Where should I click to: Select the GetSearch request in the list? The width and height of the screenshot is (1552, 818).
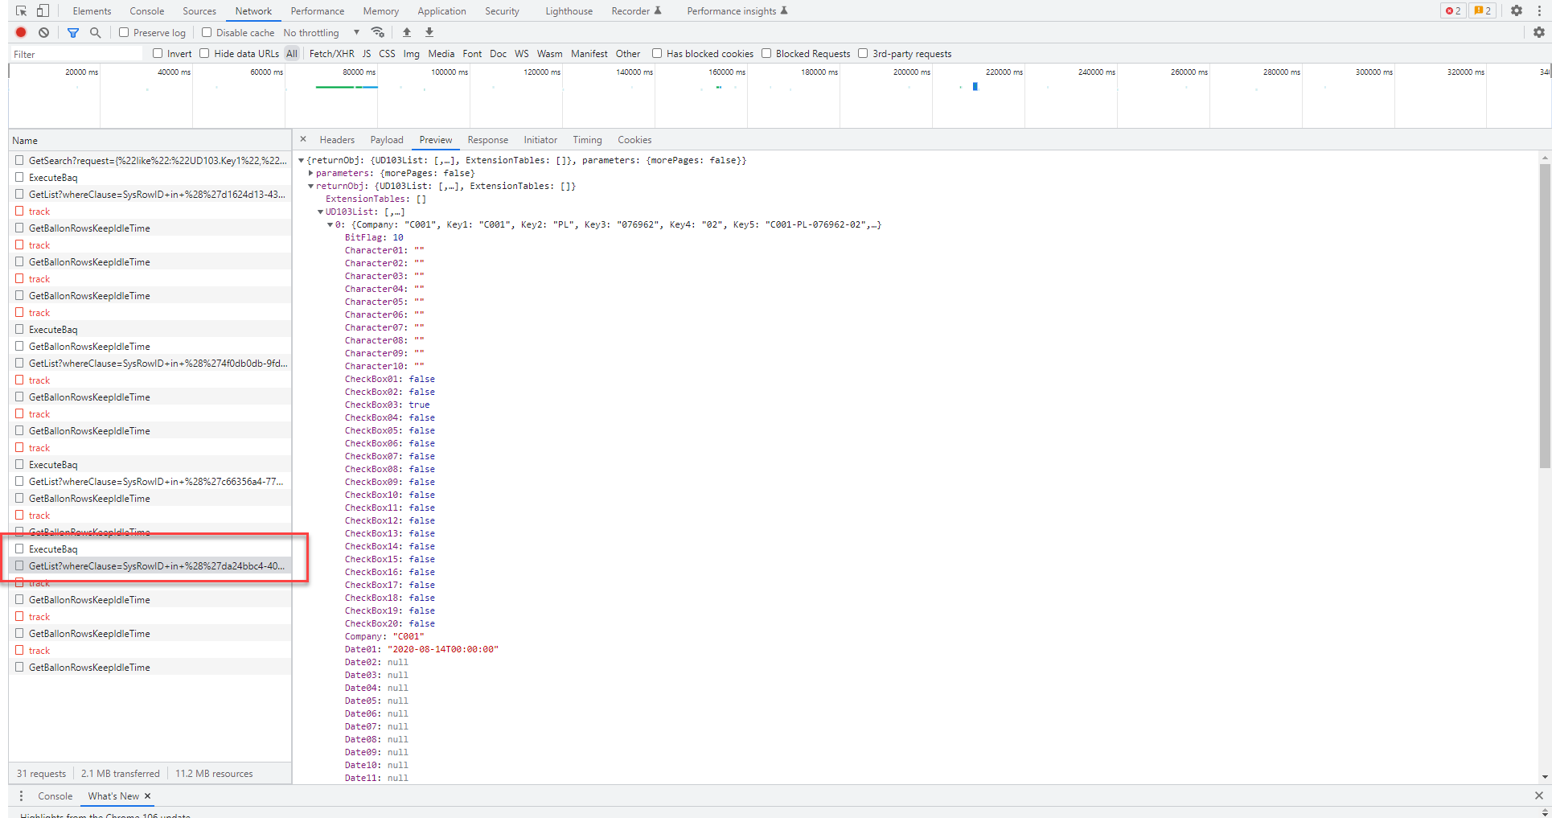pos(157,160)
